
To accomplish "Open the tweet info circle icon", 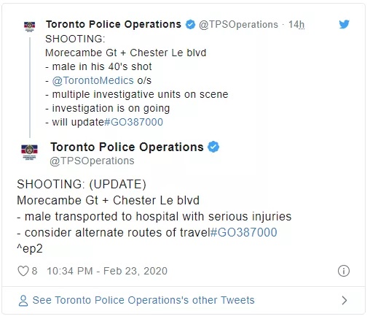I will [344, 271].
